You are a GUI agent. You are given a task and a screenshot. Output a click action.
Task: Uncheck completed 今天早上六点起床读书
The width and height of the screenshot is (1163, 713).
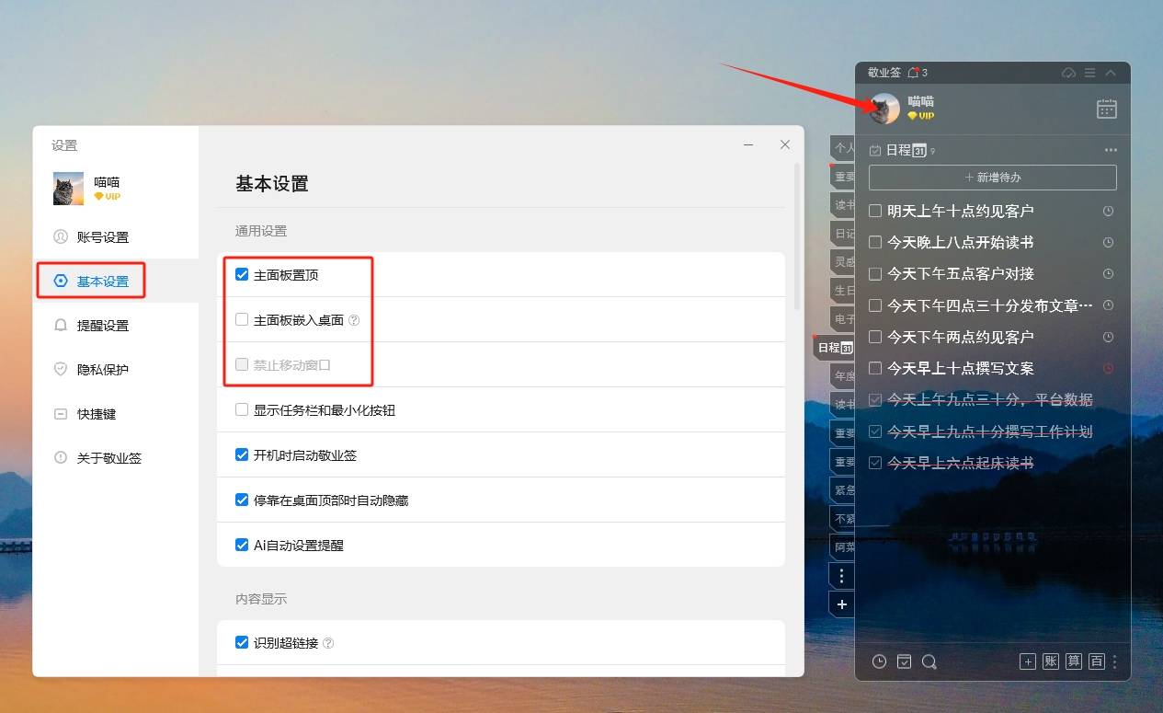coord(875,463)
